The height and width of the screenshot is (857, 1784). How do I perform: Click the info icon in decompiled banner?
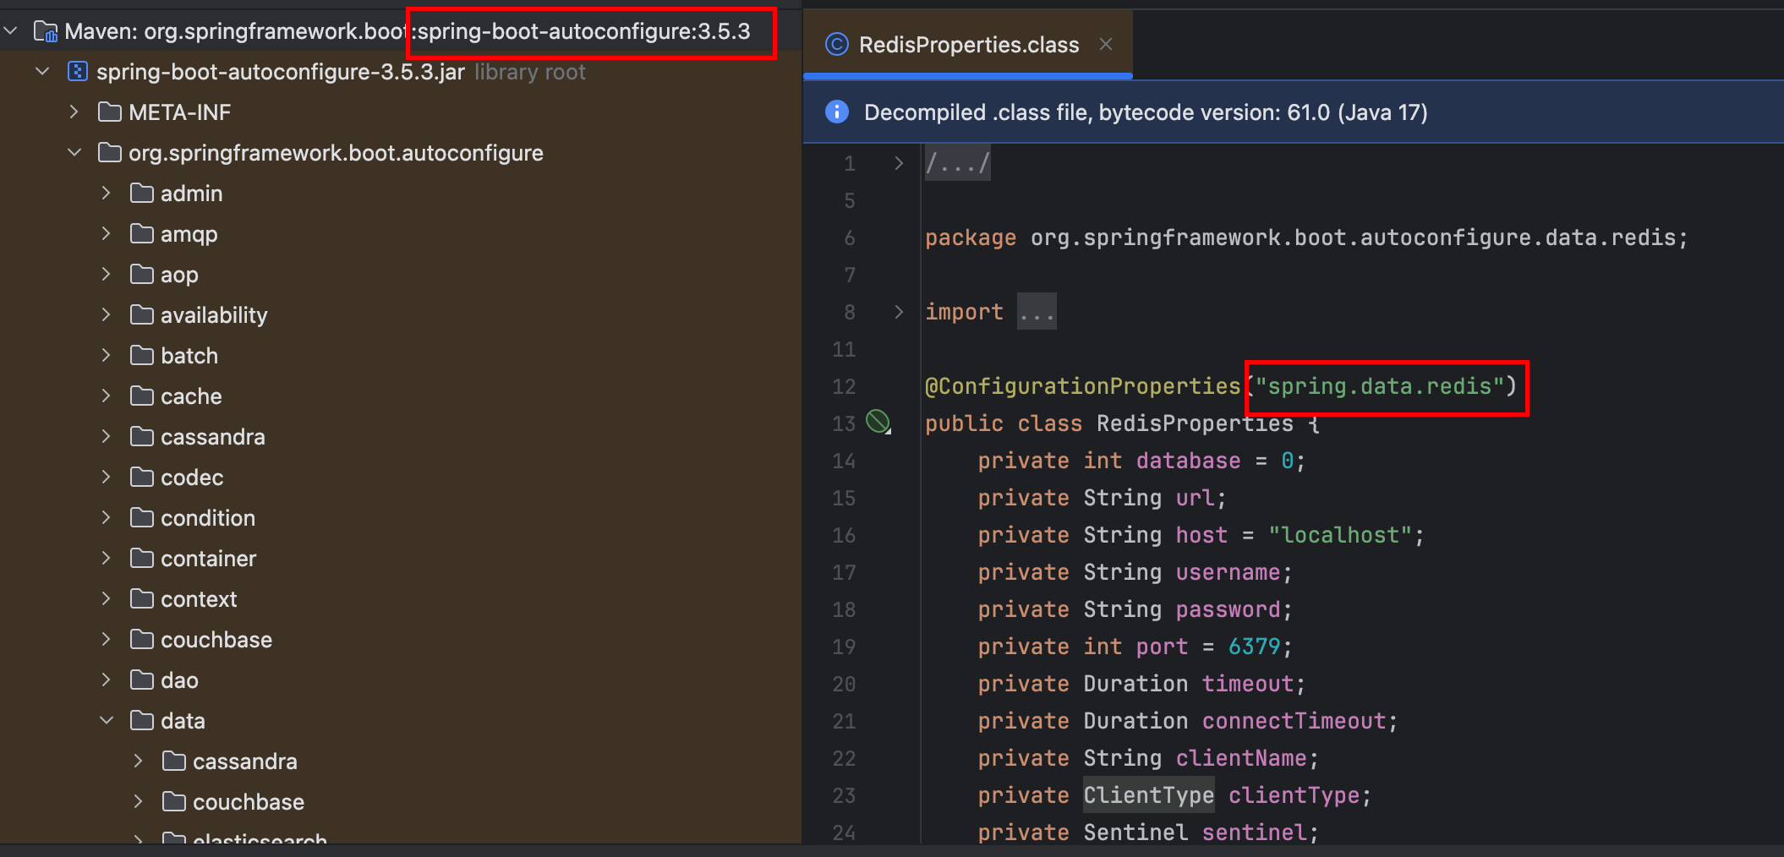(836, 112)
